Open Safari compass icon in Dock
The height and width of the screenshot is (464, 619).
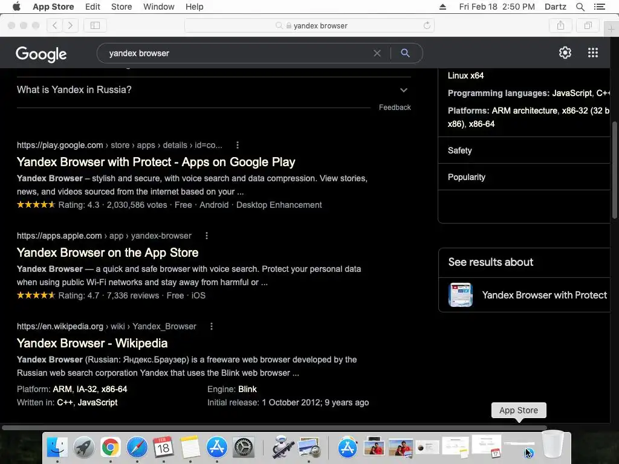point(137,447)
